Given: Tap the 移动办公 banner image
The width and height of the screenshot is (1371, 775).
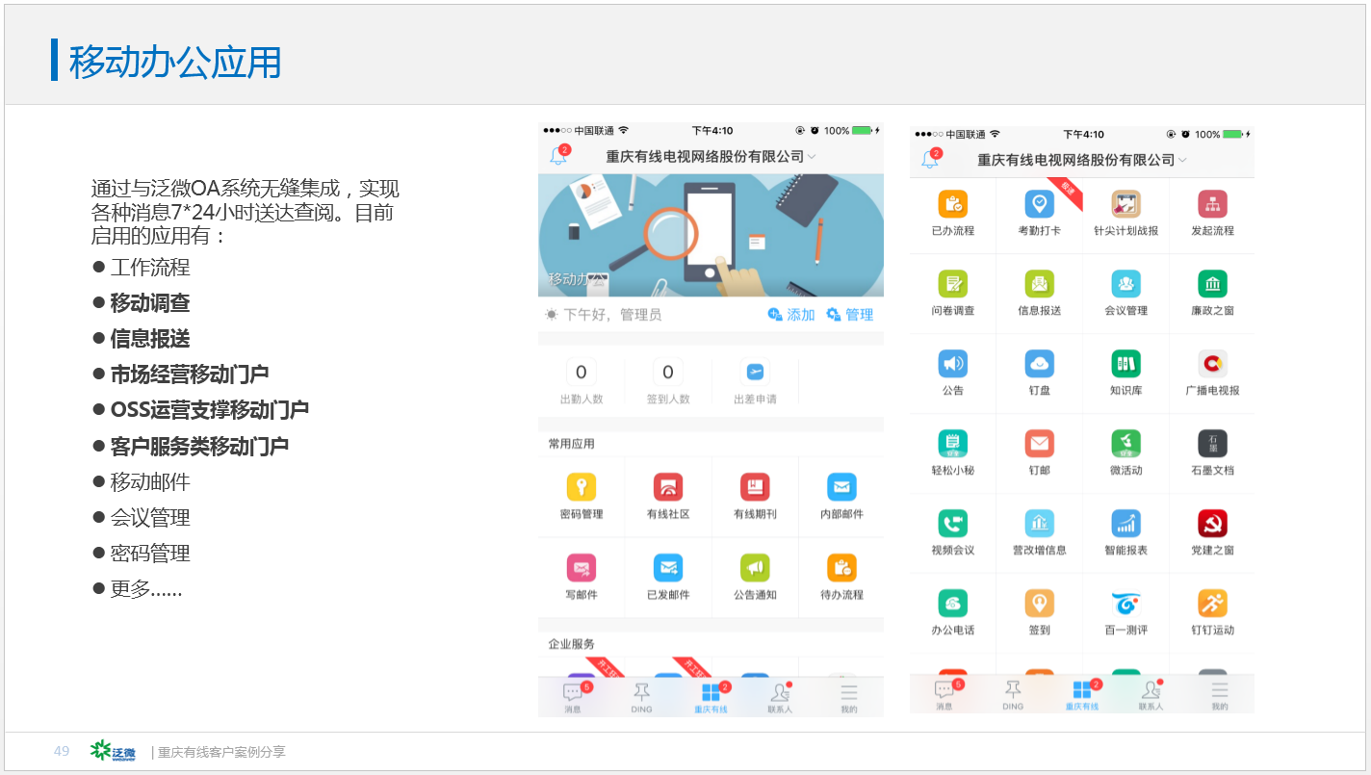Looking at the screenshot, I should point(711,235).
